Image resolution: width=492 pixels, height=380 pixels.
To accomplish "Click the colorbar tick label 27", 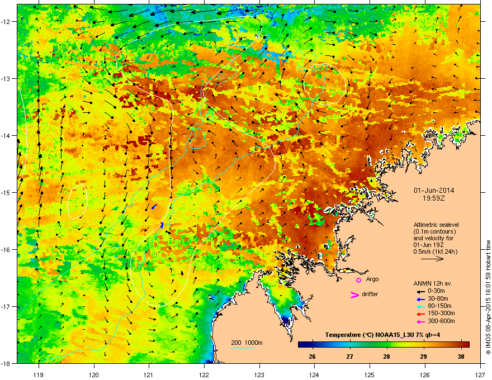I will 349,357.
